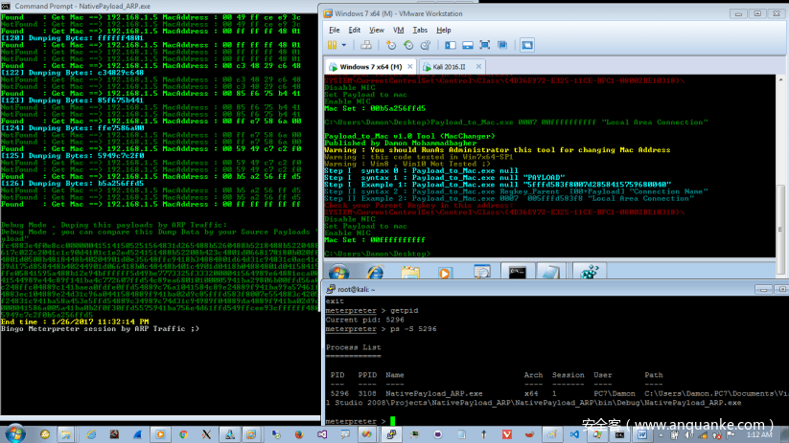Screen dimensions: 789x443
Task: Close the Windows 7 x64 (M) tab
Action: (x=410, y=66)
